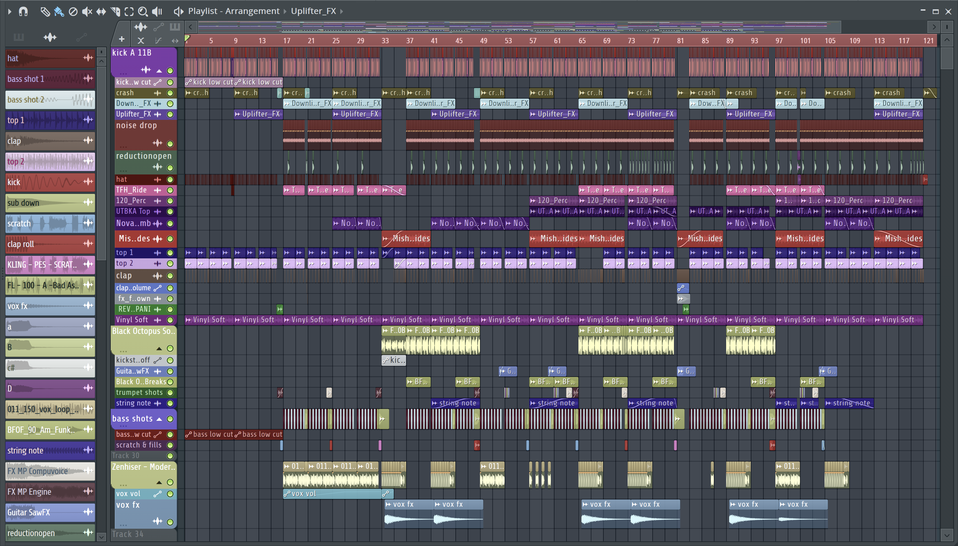The width and height of the screenshot is (958, 546).
Task: Select 'Guitar SawFX' in the picker panel
Action: 50,513
